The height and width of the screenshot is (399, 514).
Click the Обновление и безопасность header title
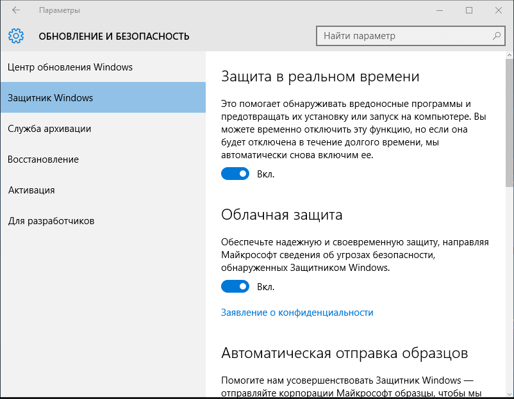click(x=114, y=37)
